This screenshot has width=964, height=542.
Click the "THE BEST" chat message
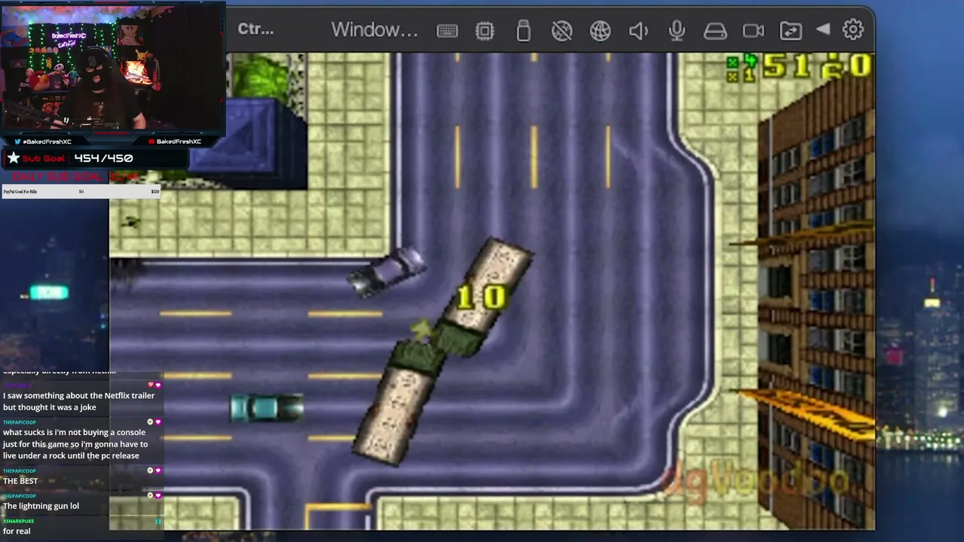pos(20,481)
